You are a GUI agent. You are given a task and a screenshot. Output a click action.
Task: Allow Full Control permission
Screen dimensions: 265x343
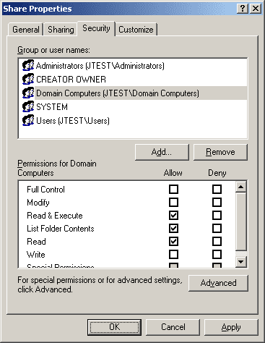(x=173, y=190)
